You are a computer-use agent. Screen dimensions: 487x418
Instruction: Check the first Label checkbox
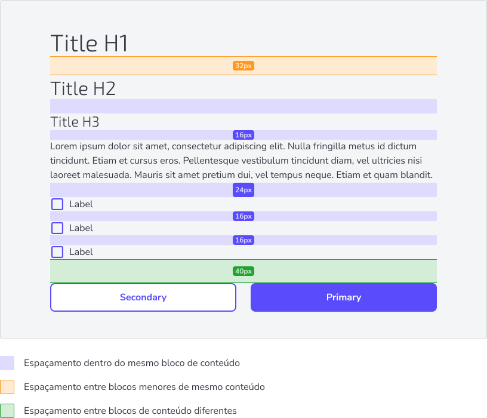57,204
